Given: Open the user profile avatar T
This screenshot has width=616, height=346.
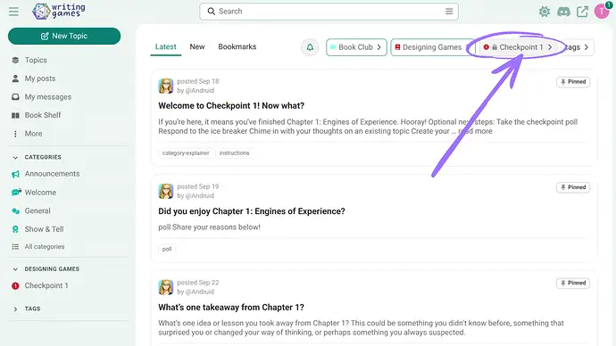Looking at the screenshot, I should 603,11.
